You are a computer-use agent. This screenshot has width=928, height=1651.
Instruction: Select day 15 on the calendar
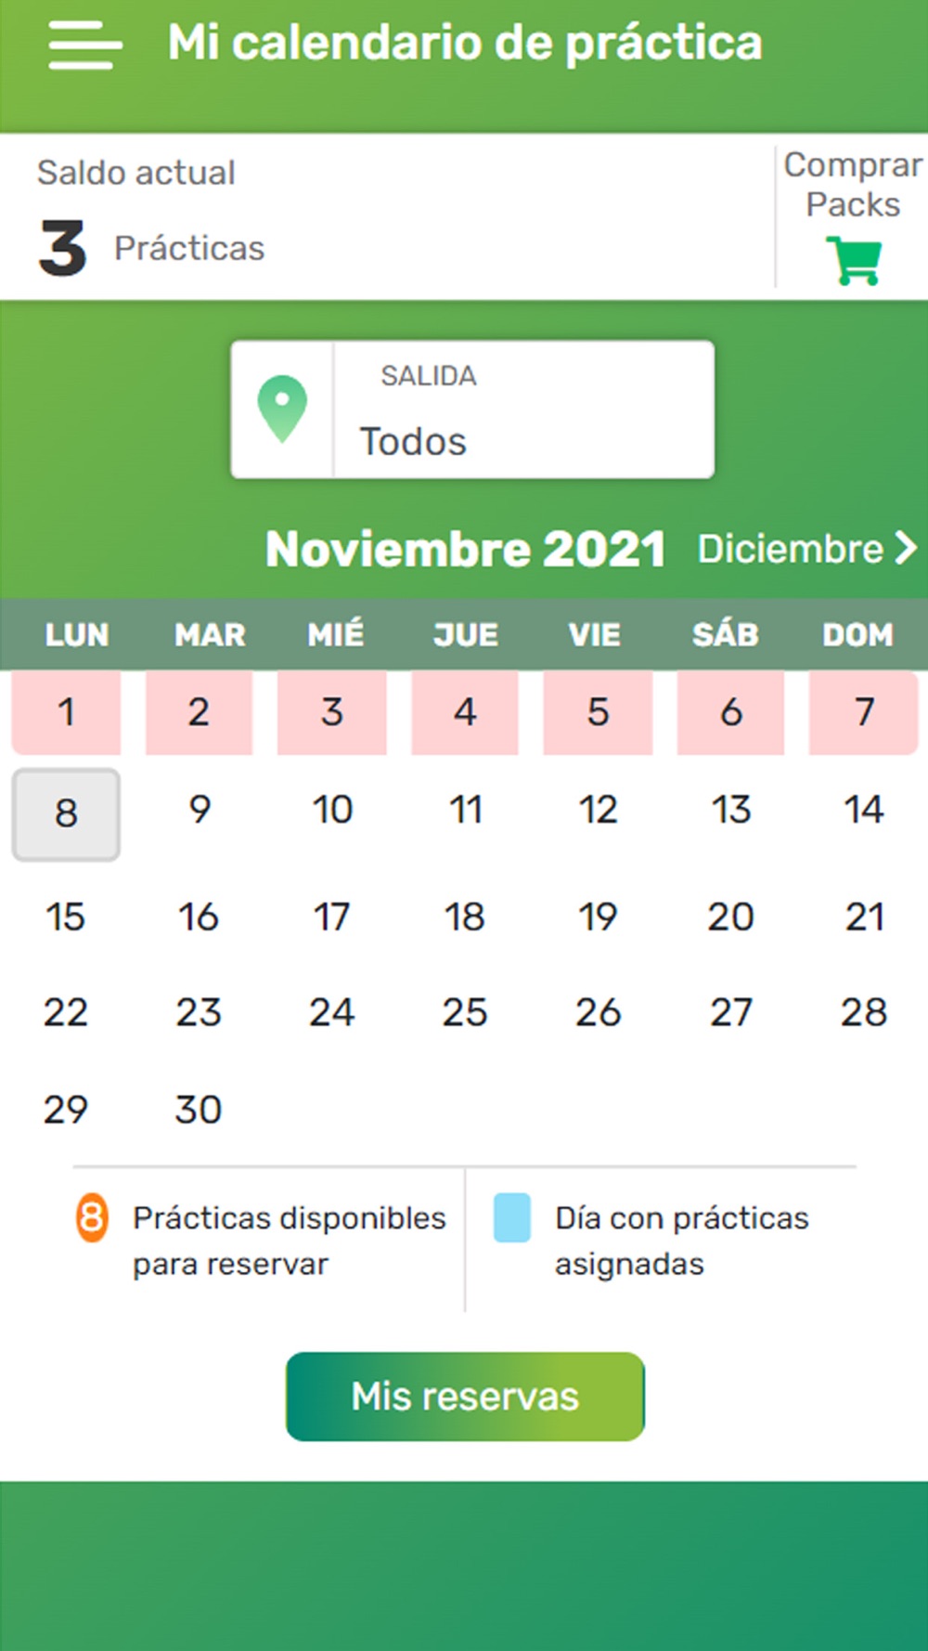(66, 917)
